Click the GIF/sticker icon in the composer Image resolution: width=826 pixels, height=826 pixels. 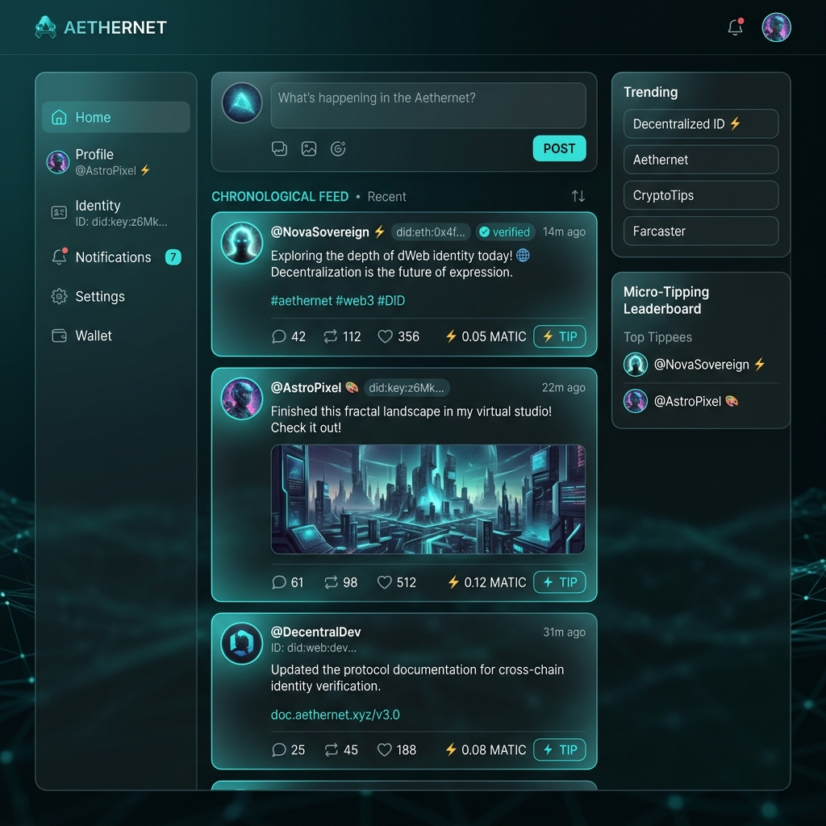point(338,148)
